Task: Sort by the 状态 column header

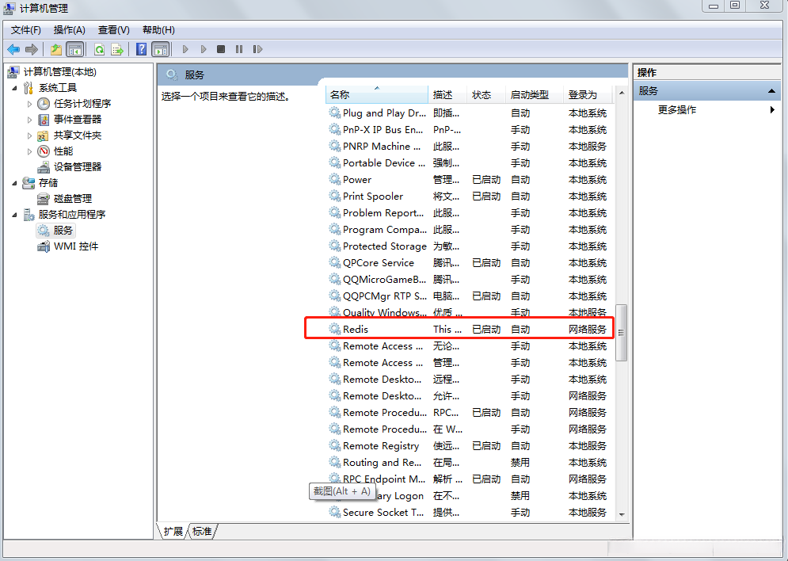Action: point(486,94)
